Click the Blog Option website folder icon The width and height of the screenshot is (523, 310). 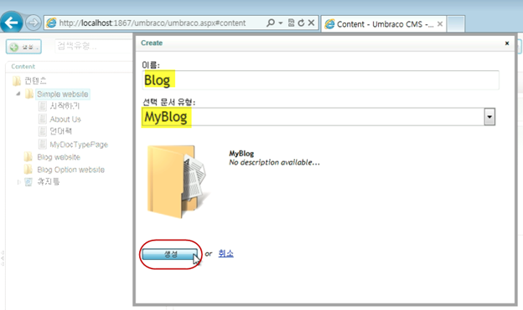[28, 170]
